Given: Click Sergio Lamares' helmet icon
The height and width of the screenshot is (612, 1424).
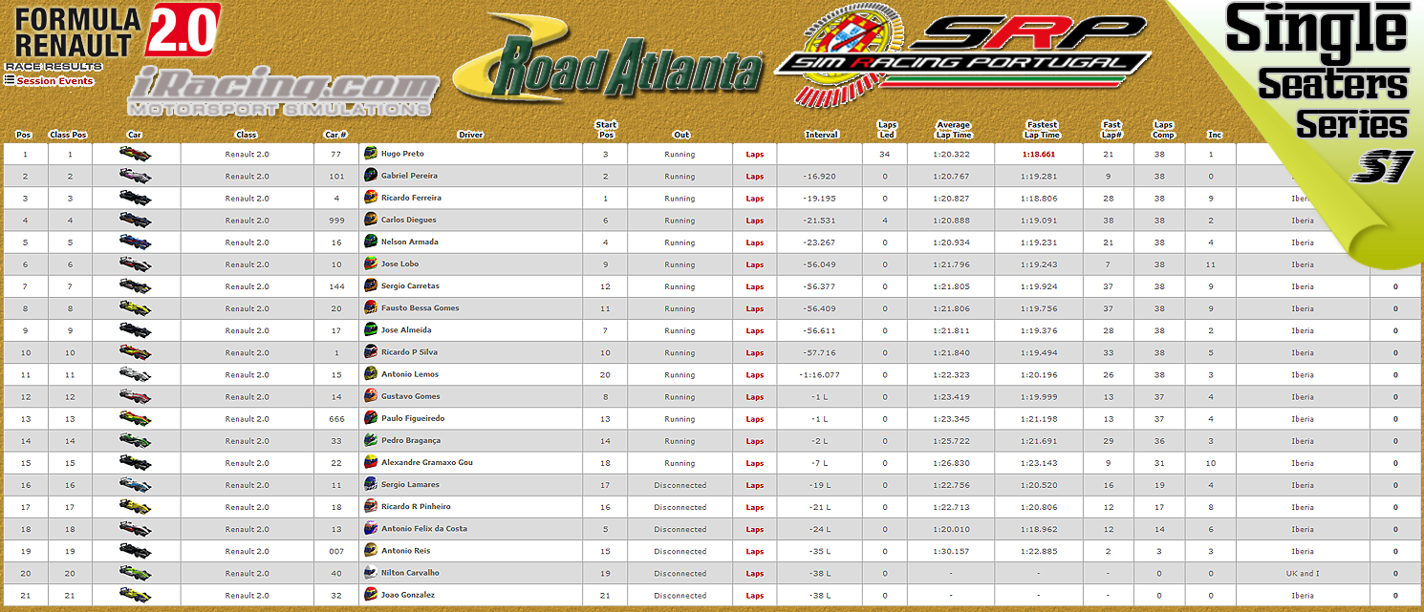Looking at the screenshot, I should pyautogui.click(x=371, y=484).
